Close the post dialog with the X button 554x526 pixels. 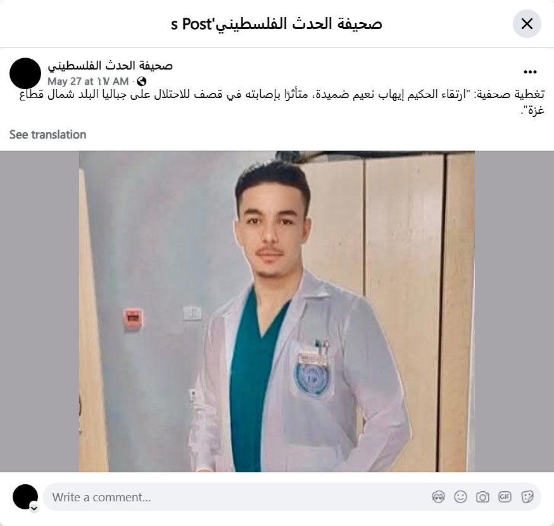point(527,24)
